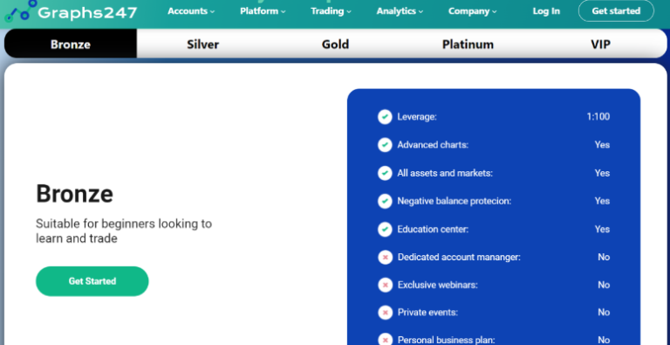Screen dimensions: 670x345
Task: Expand the Platform dropdown menu
Action: click(263, 11)
